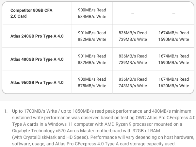Click 882MB/s Write in the Atlas 480GB row
This screenshot has height=147, width=196.
[92, 63]
